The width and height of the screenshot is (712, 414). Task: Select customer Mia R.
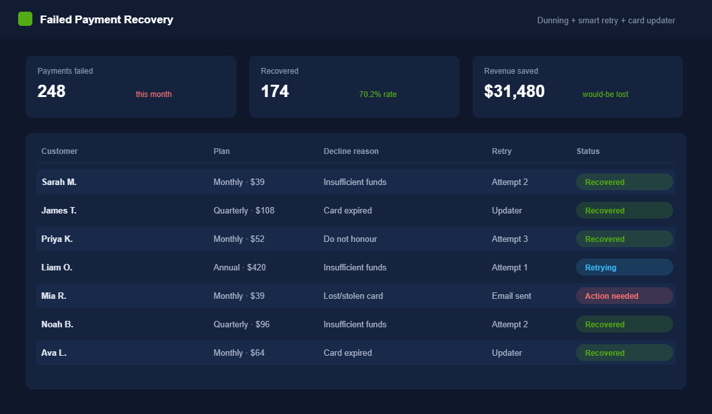pyautogui.click(x=54, y=296)
